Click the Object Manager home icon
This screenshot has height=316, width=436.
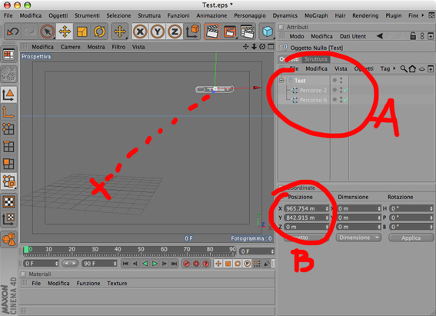pos(412,68)
